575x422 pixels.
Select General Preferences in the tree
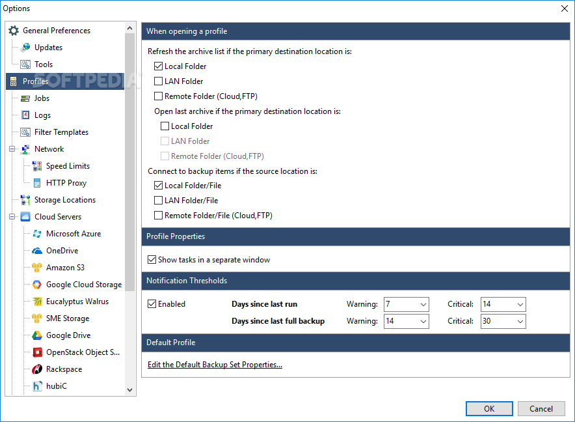point(57,31)
